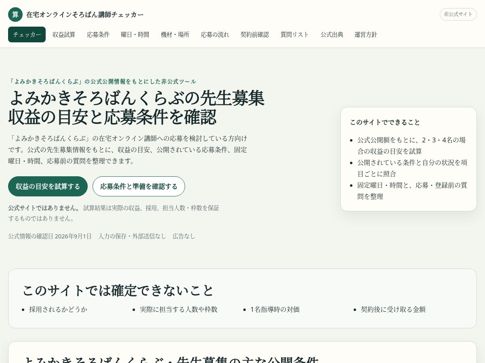Go to the 収益試算 nav item
This screenshot has width=485, height=363.
64,35
